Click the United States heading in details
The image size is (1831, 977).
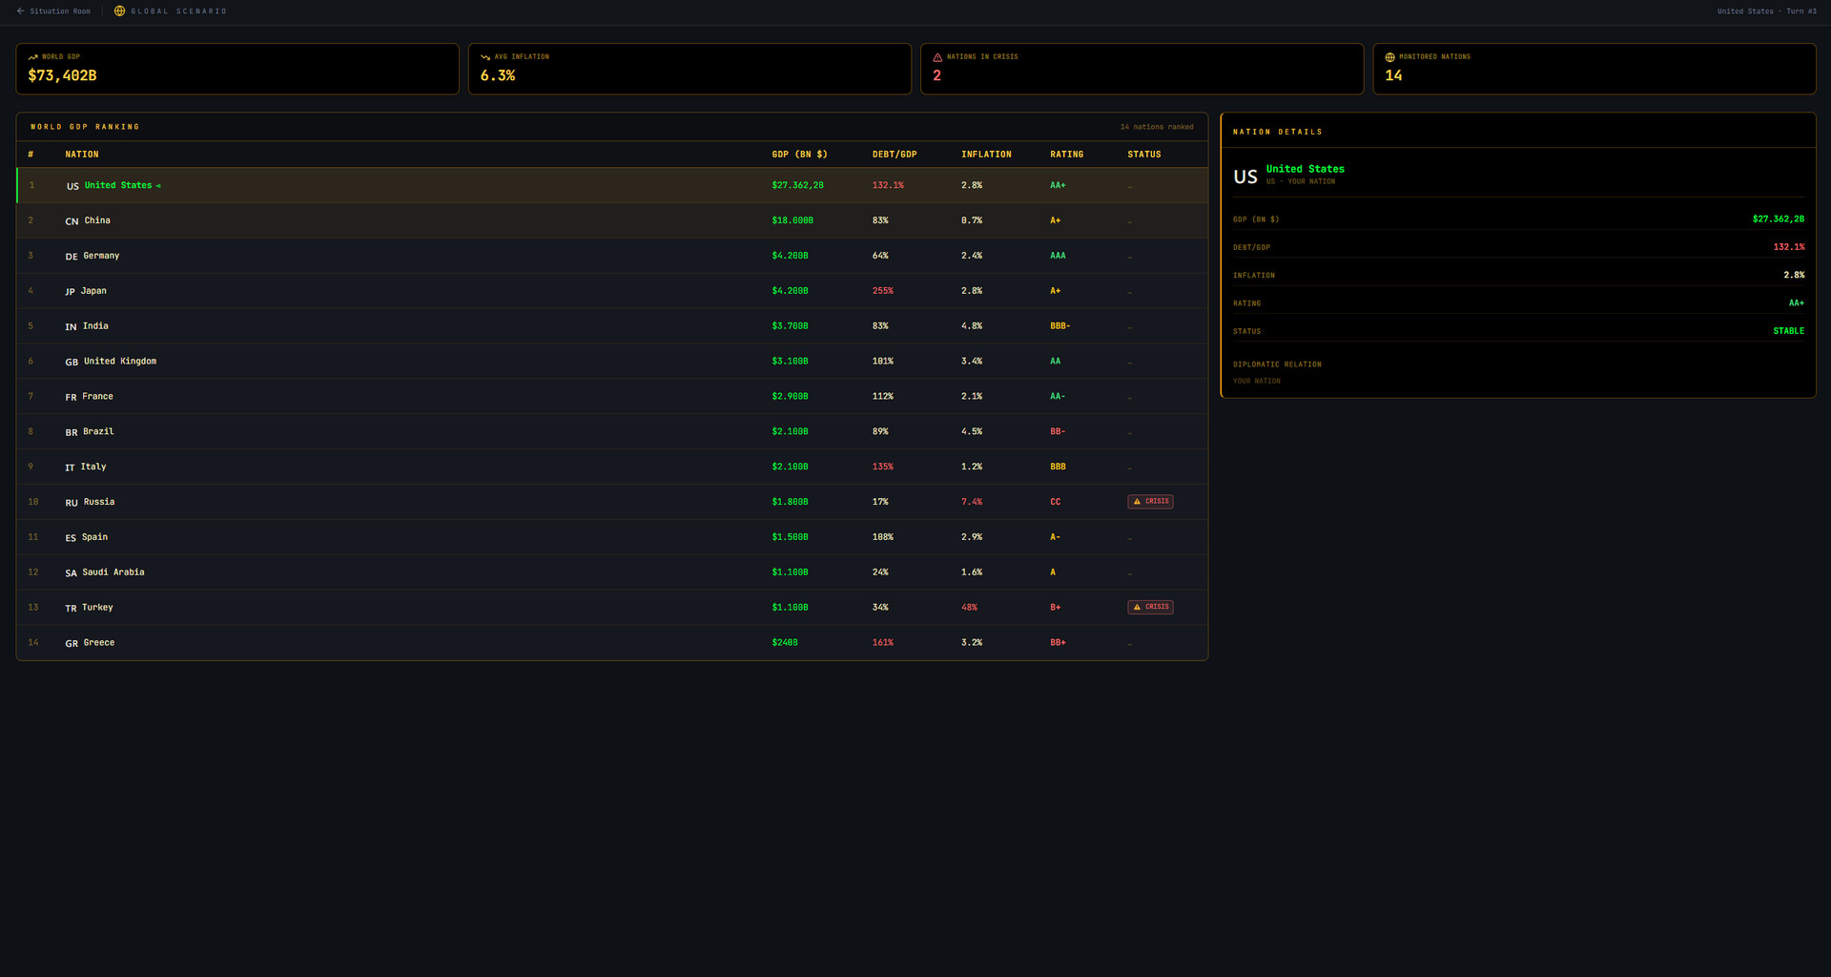point(1305,169)
